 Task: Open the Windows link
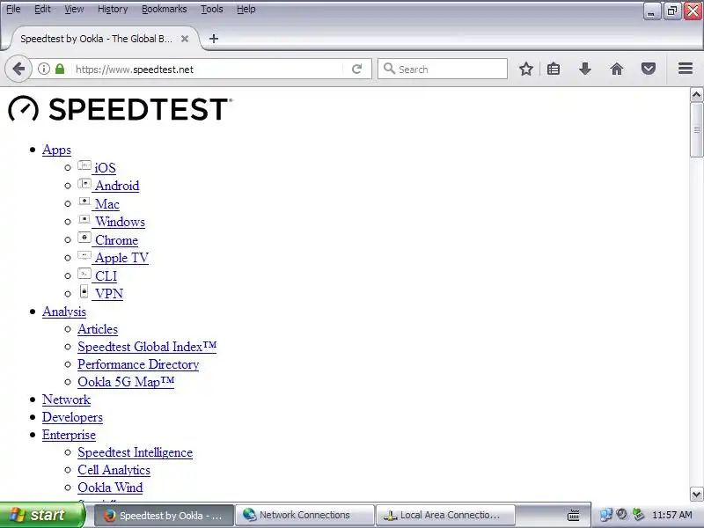click(x=121, y=222)
